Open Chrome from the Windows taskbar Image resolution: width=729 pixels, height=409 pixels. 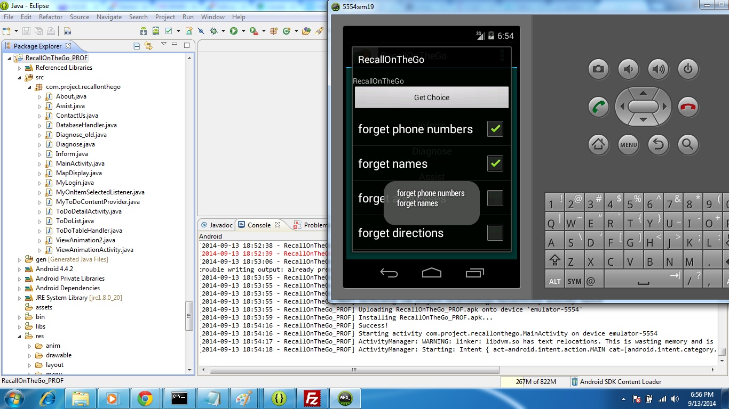click(145, 398)
